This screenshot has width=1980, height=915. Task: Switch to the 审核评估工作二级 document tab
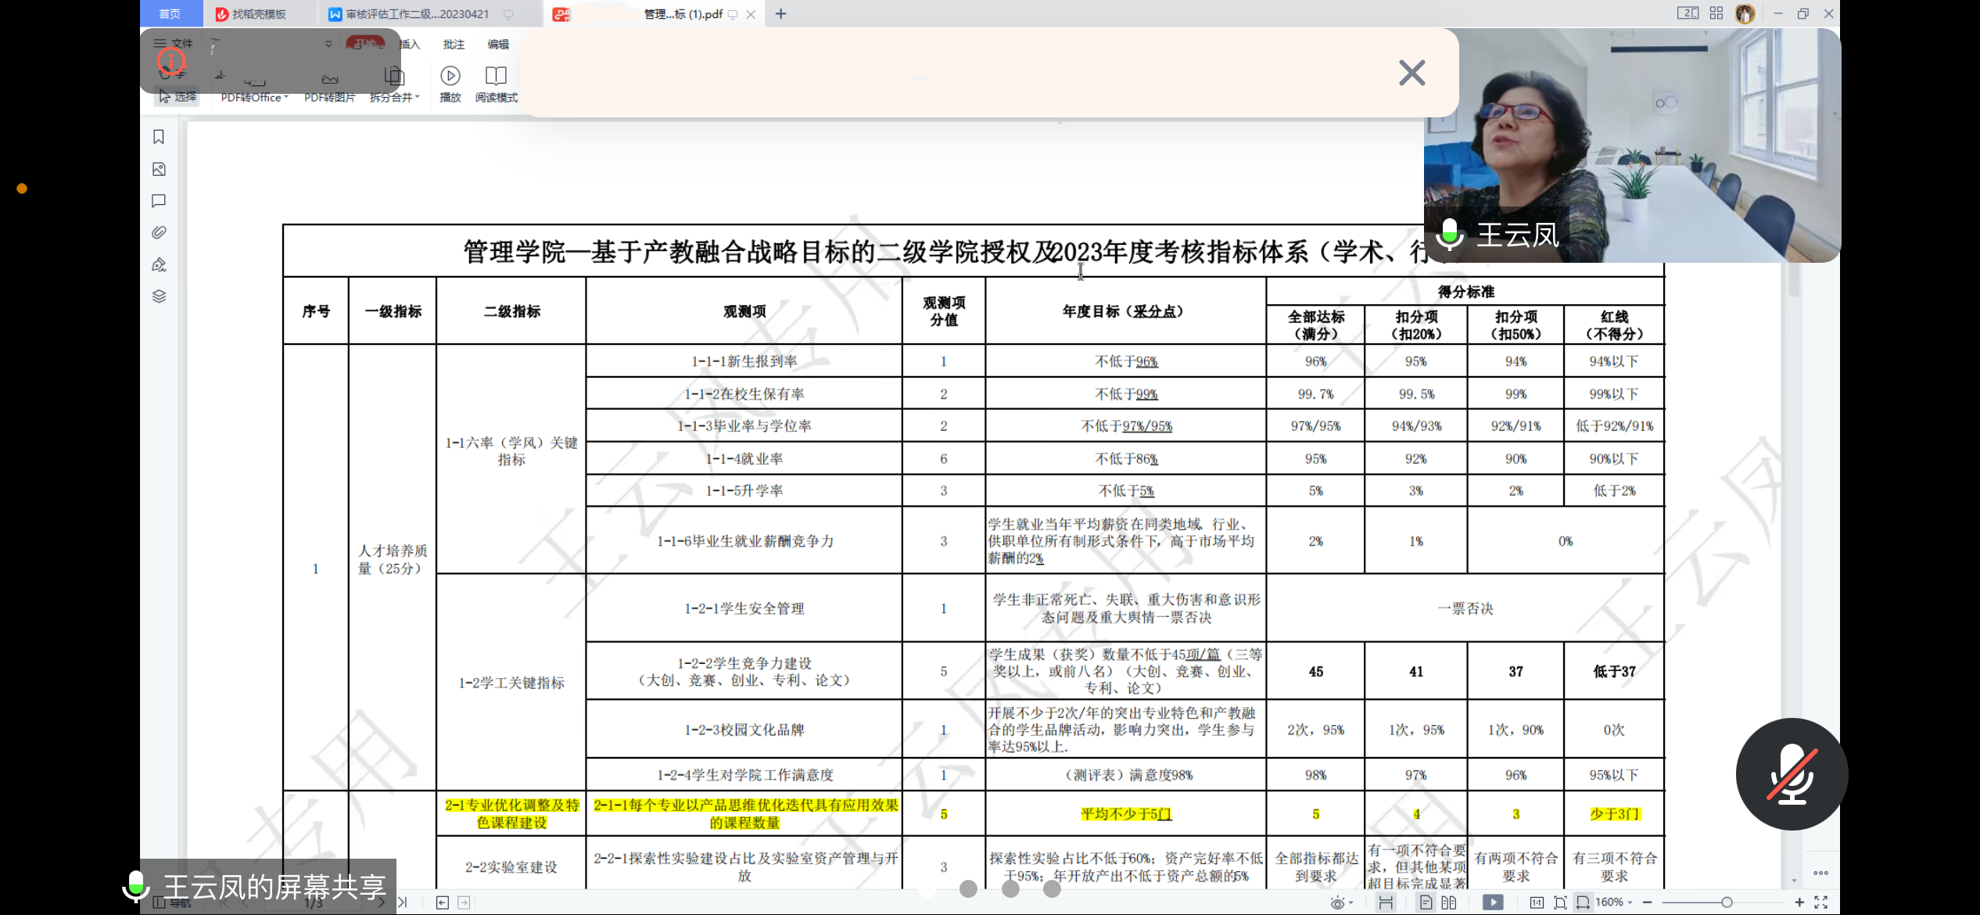[x=418, y=14]
